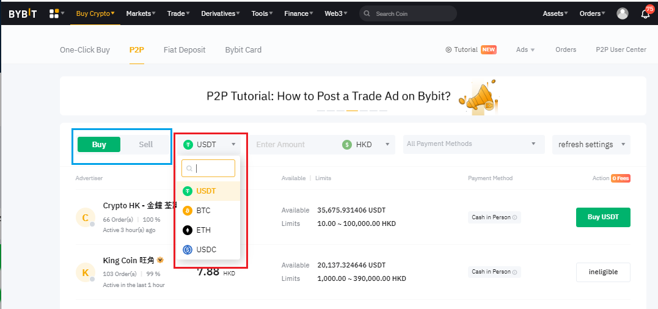Open the Web3 menu
Screen dimensions: 658x309
[335, 13]
